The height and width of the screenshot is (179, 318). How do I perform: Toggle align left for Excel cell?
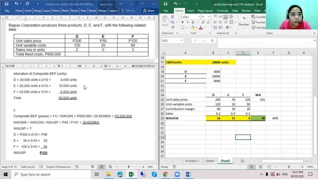click(215, 22)
